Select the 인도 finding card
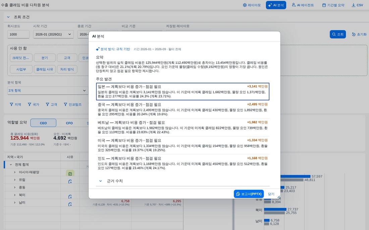This screenshot has width=369, height=230. point(182,163)
